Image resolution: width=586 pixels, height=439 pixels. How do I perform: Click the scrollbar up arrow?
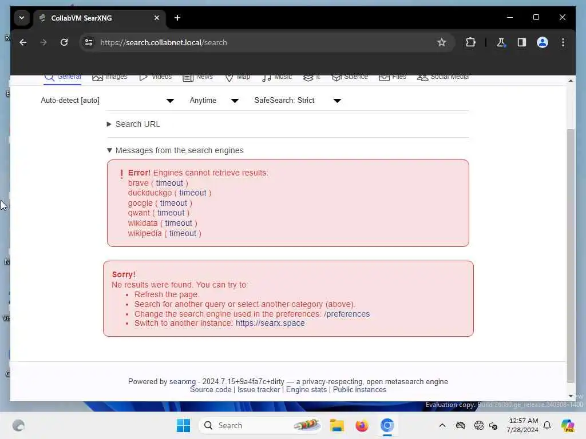click(x=571, y=81)
